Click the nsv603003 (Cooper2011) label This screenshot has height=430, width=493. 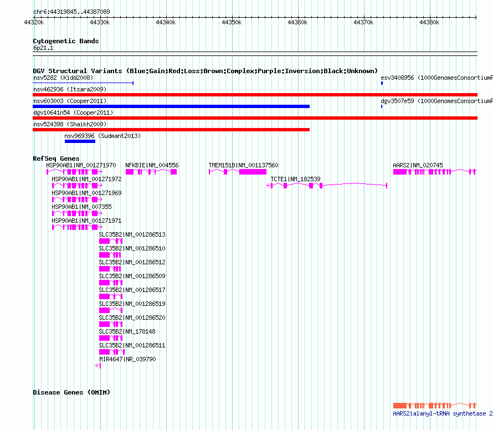point(70,101)
